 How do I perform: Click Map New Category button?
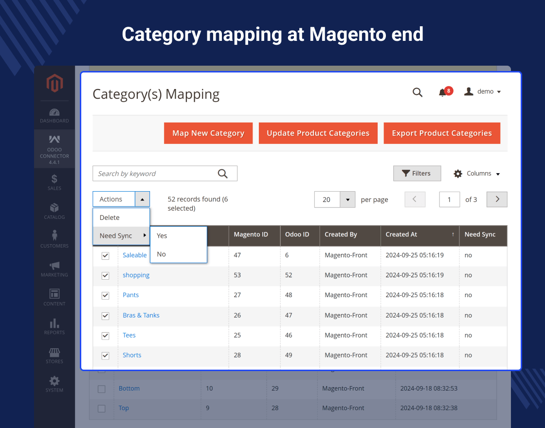coord(208,133)
